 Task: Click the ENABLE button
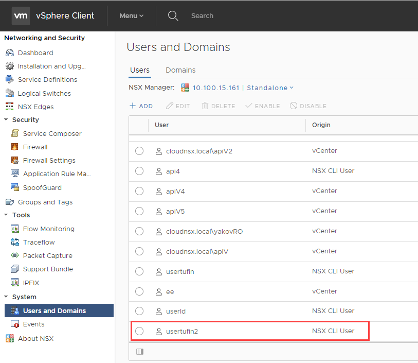pos(263,106)
